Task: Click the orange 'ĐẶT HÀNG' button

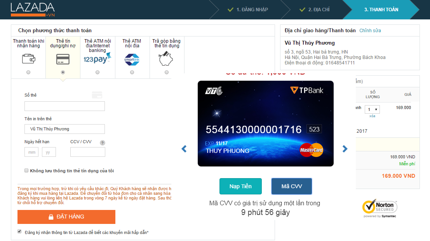Action: (x=66, y=217)
